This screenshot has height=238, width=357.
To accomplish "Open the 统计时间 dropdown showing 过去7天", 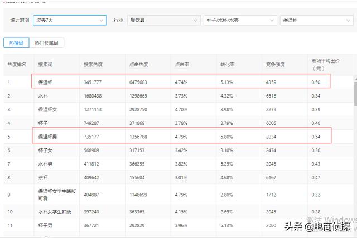I will [70, 20].
